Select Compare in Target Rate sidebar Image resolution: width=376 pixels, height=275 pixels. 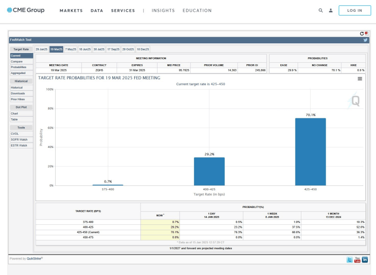click(17, 61)
